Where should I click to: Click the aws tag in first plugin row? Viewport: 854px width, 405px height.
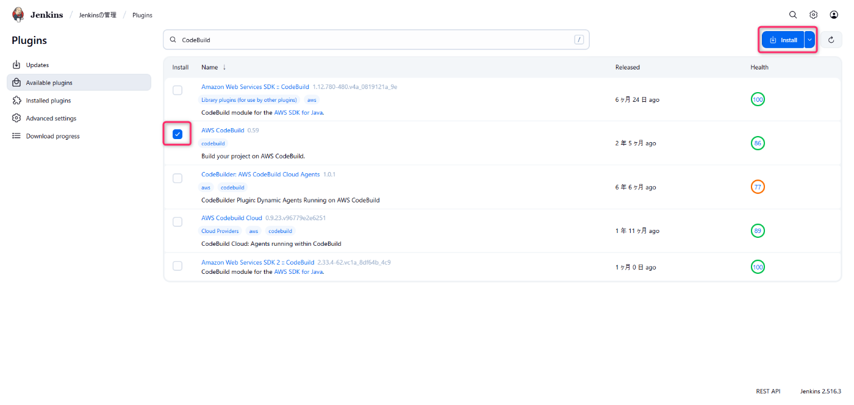coord(312,99)
